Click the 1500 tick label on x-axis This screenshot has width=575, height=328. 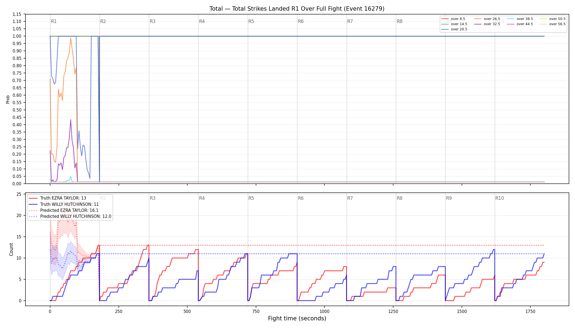[x=462, y=311]
